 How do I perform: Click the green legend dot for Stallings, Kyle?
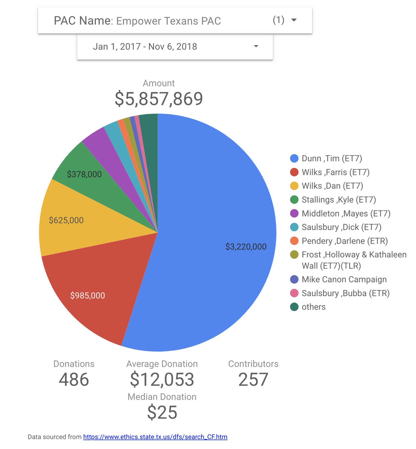pos(295,199)
